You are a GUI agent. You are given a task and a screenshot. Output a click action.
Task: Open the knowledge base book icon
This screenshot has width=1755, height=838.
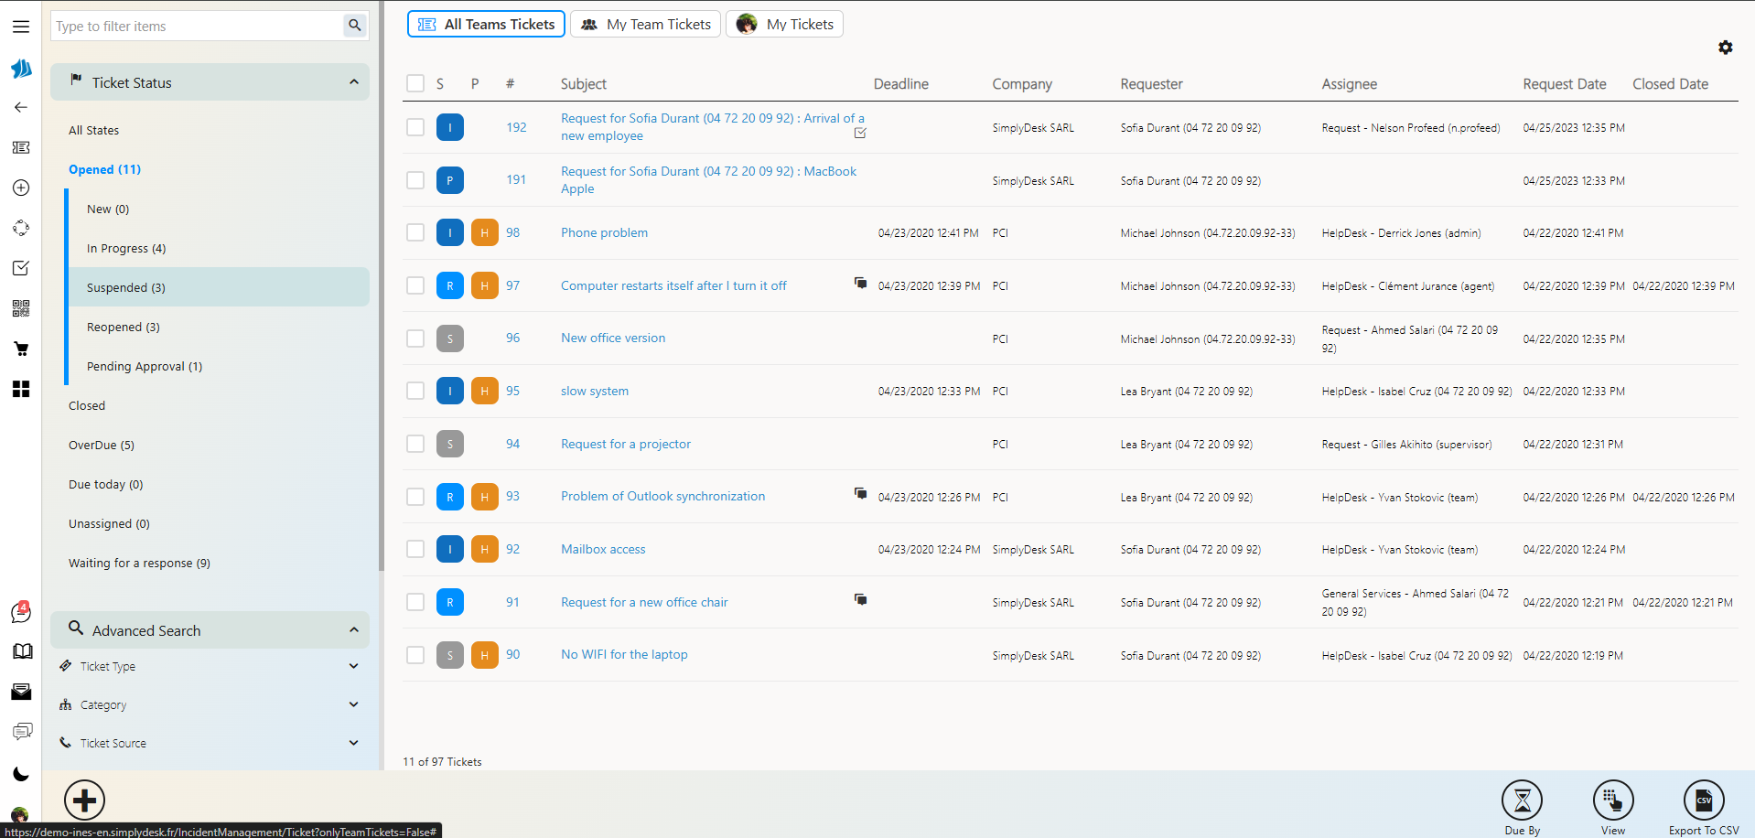coord(20,651)
